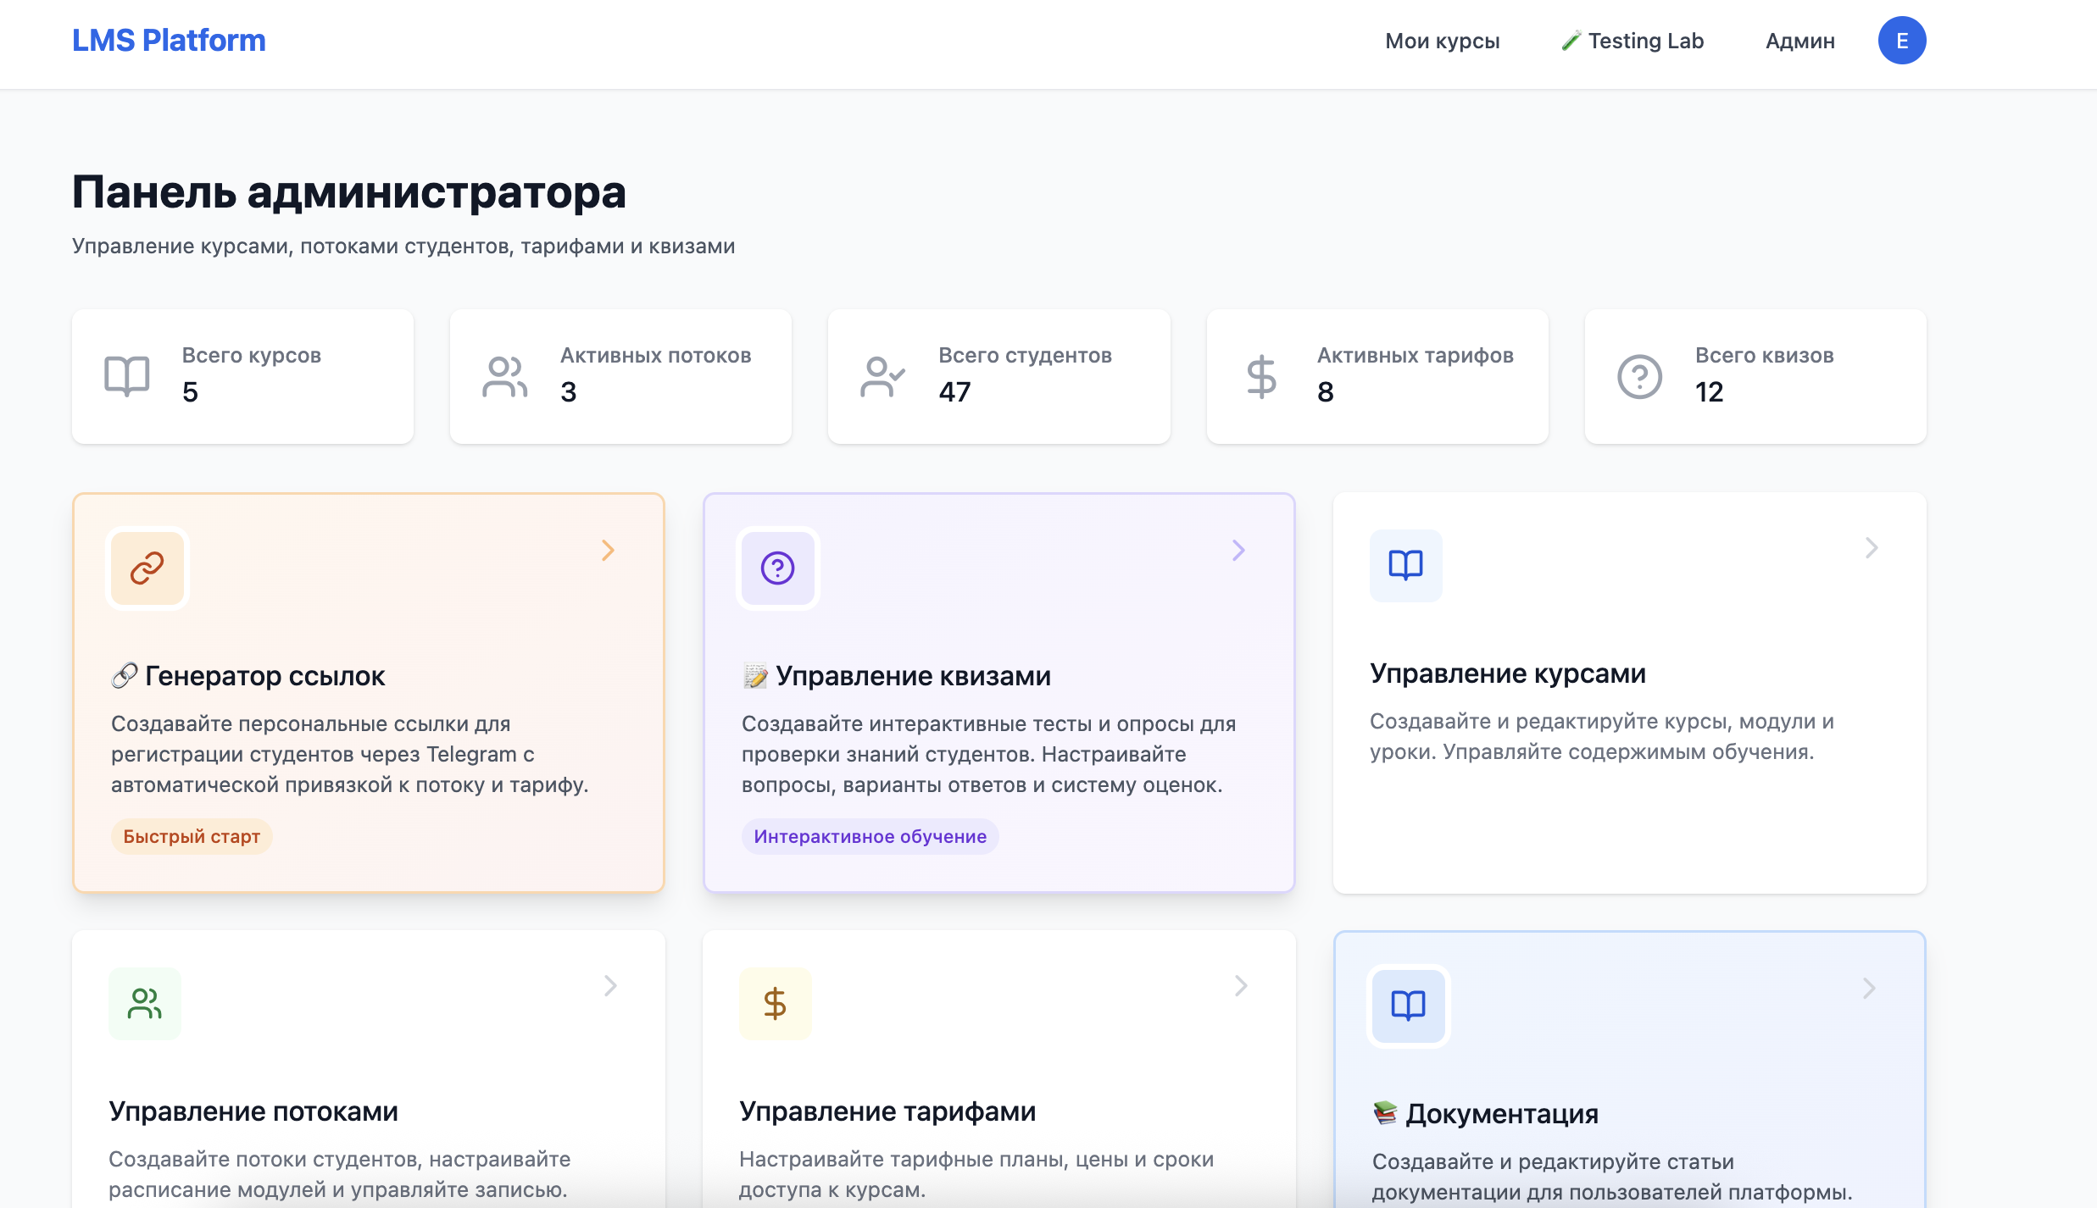Viewport: 2097px width, 1208px height.
Task: Click the Быстрый старт badge
Action: point(191,836)
